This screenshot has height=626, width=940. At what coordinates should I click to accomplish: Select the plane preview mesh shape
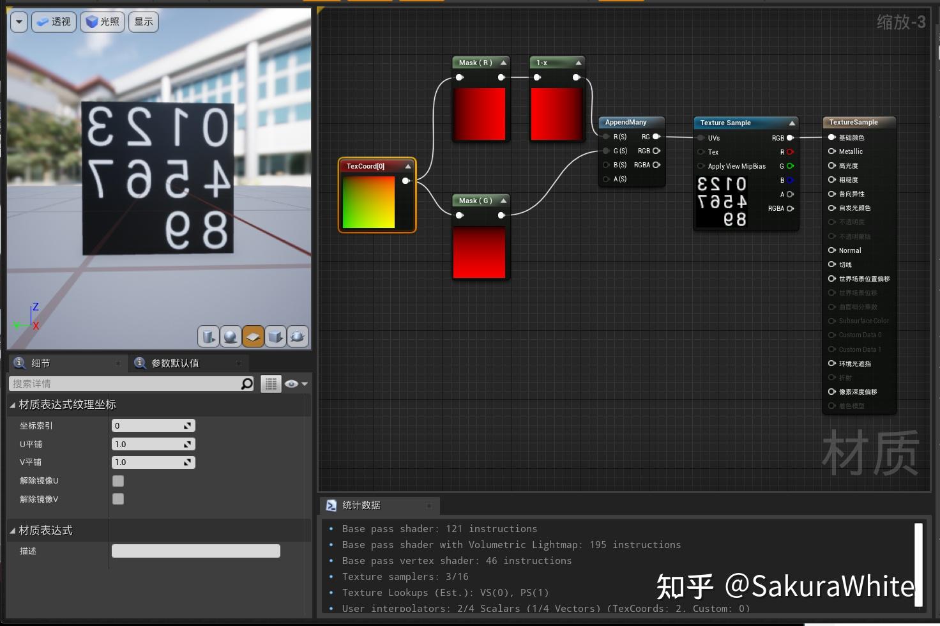click(253, 336)
